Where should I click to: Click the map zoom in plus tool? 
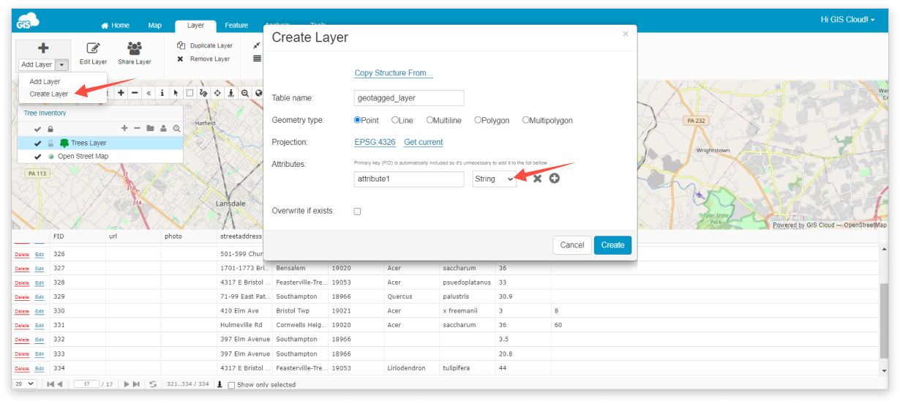click(121, 93)
